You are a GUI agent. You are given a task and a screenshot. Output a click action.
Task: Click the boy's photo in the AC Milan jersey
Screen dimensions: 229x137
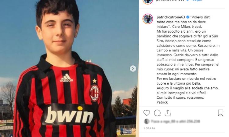pyautogui.click(x=69, y=68)
